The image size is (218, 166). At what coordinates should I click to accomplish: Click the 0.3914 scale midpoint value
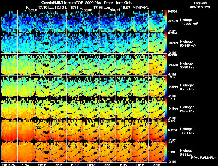173,87
